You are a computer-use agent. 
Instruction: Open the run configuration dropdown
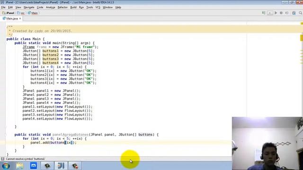pyautogui.click(x=270, y=13)
